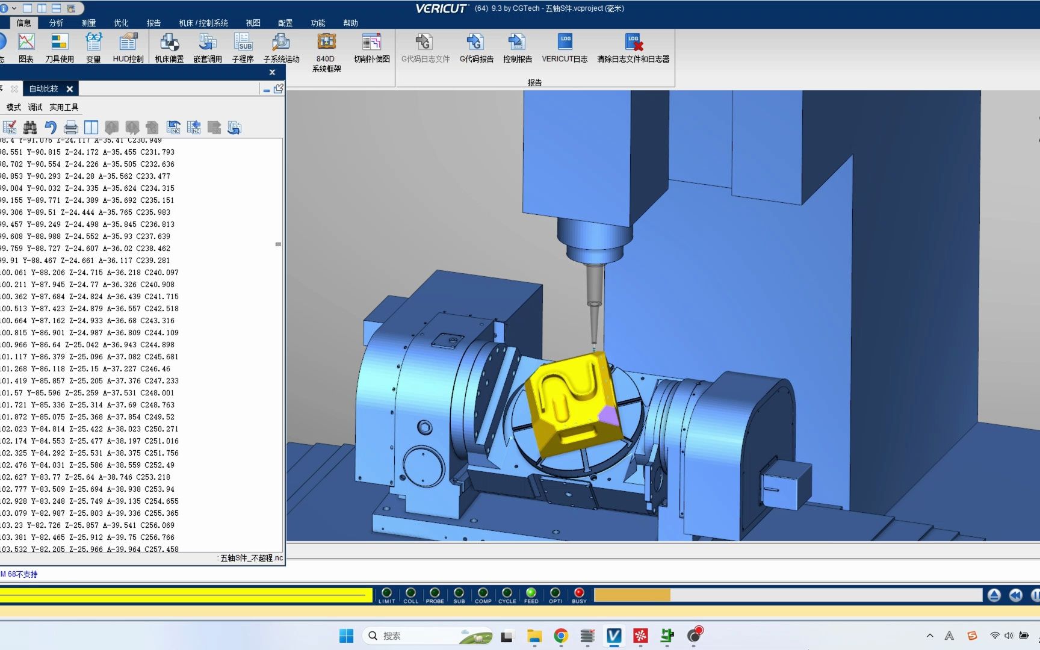Toggle the FEED indicator light
Viewport: 1040px width, 650px height.
(x=531, y=593)
